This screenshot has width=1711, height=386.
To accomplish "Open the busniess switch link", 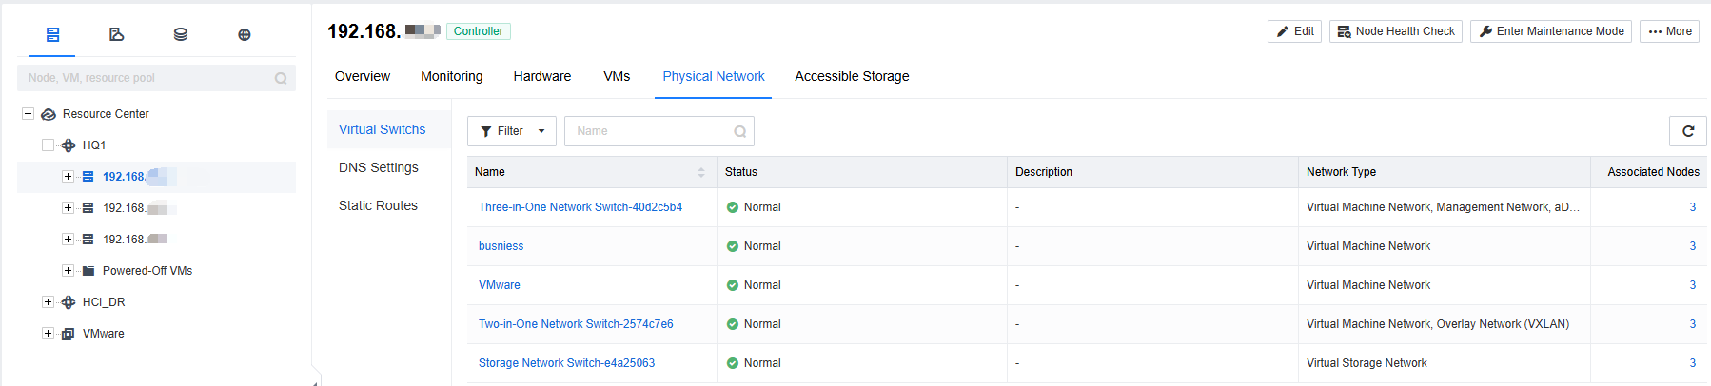I will click(x=501, y=246).
